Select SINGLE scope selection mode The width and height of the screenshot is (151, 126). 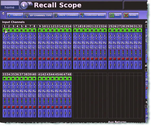point(15,15)
